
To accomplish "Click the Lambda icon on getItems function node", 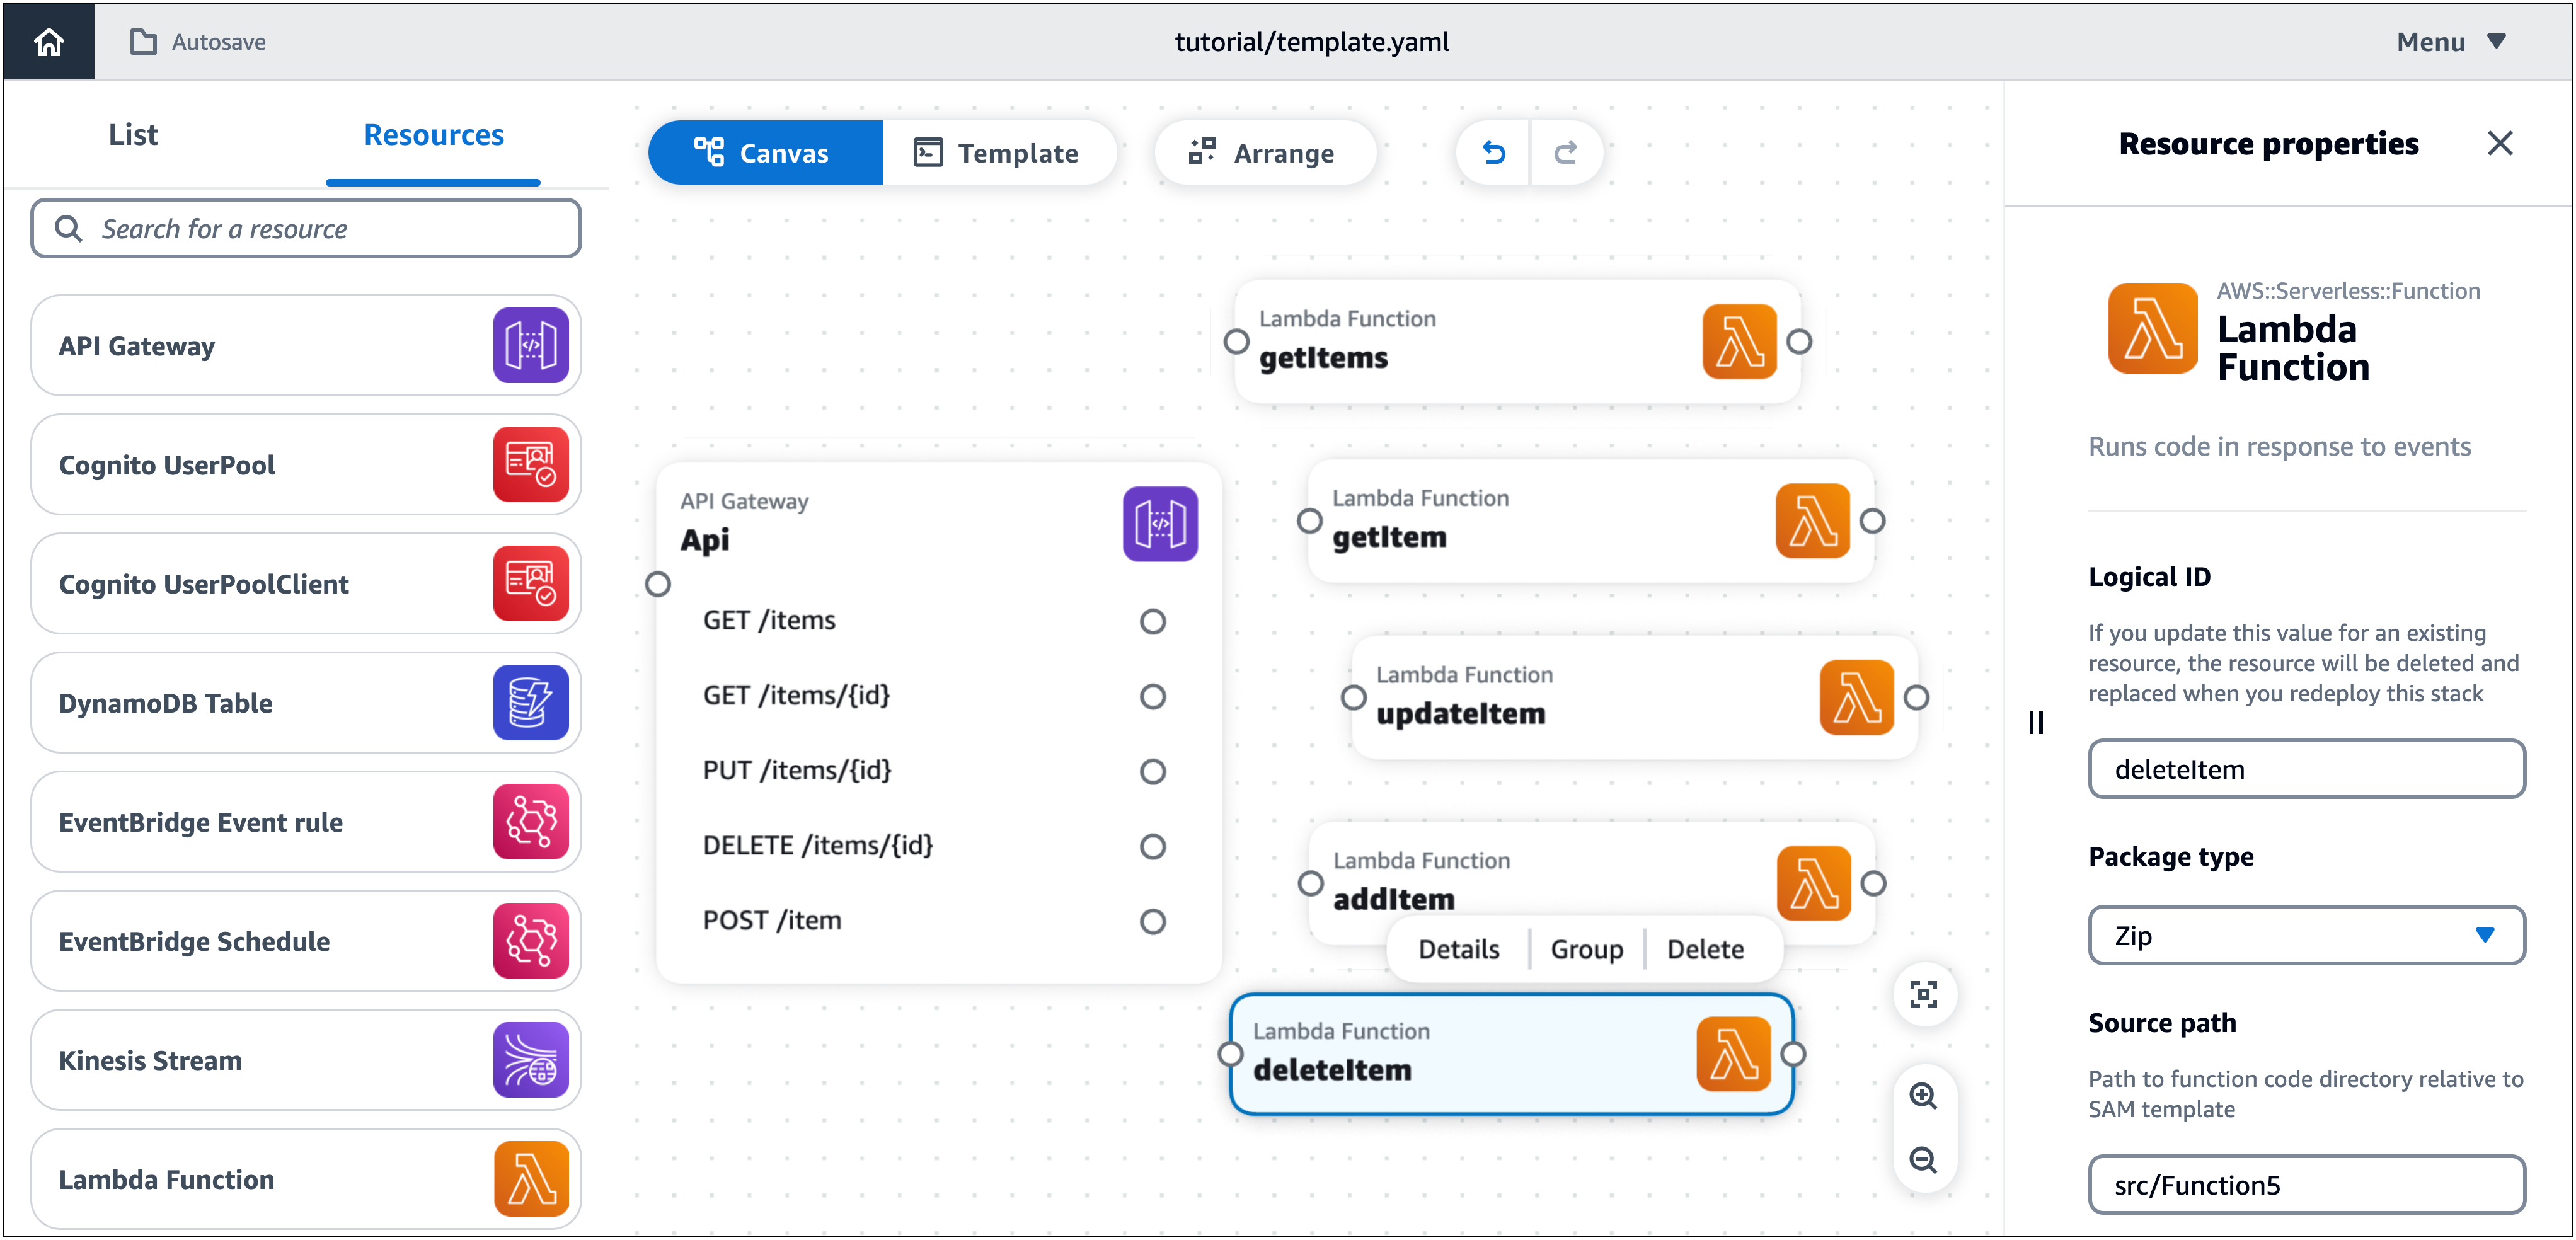I will (x=1737, y=340).
